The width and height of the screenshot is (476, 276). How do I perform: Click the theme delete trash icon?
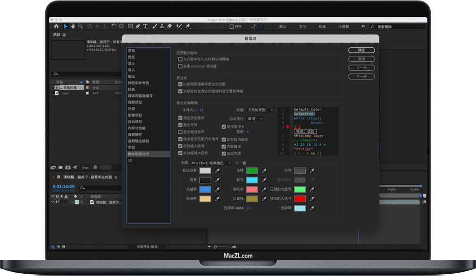point(245,163)
